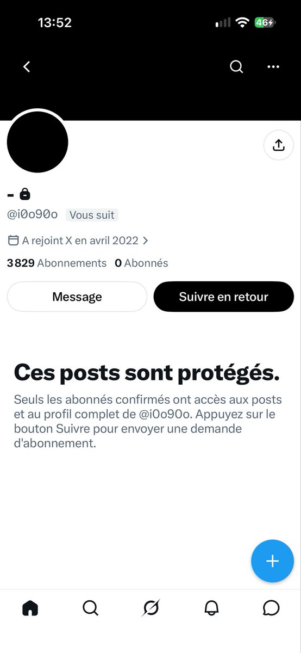Screen dimensions: 301x653
Task: Open profile search magnifier icon
Action: coord(236,67)
